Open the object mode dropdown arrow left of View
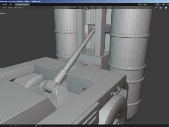 tap(1, 8)
